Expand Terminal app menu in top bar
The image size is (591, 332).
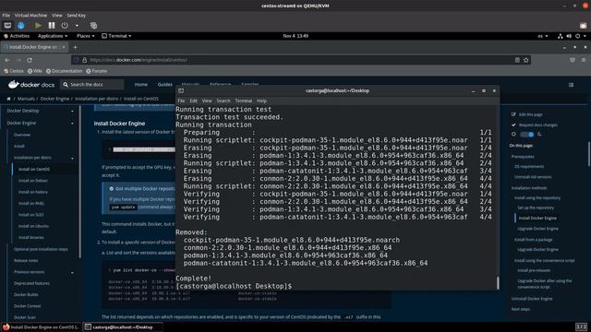116,36
